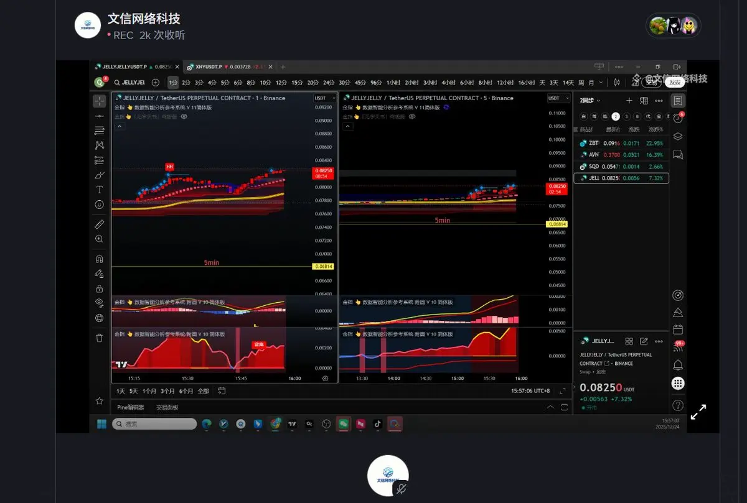Select the white '2' list circle

616,116
